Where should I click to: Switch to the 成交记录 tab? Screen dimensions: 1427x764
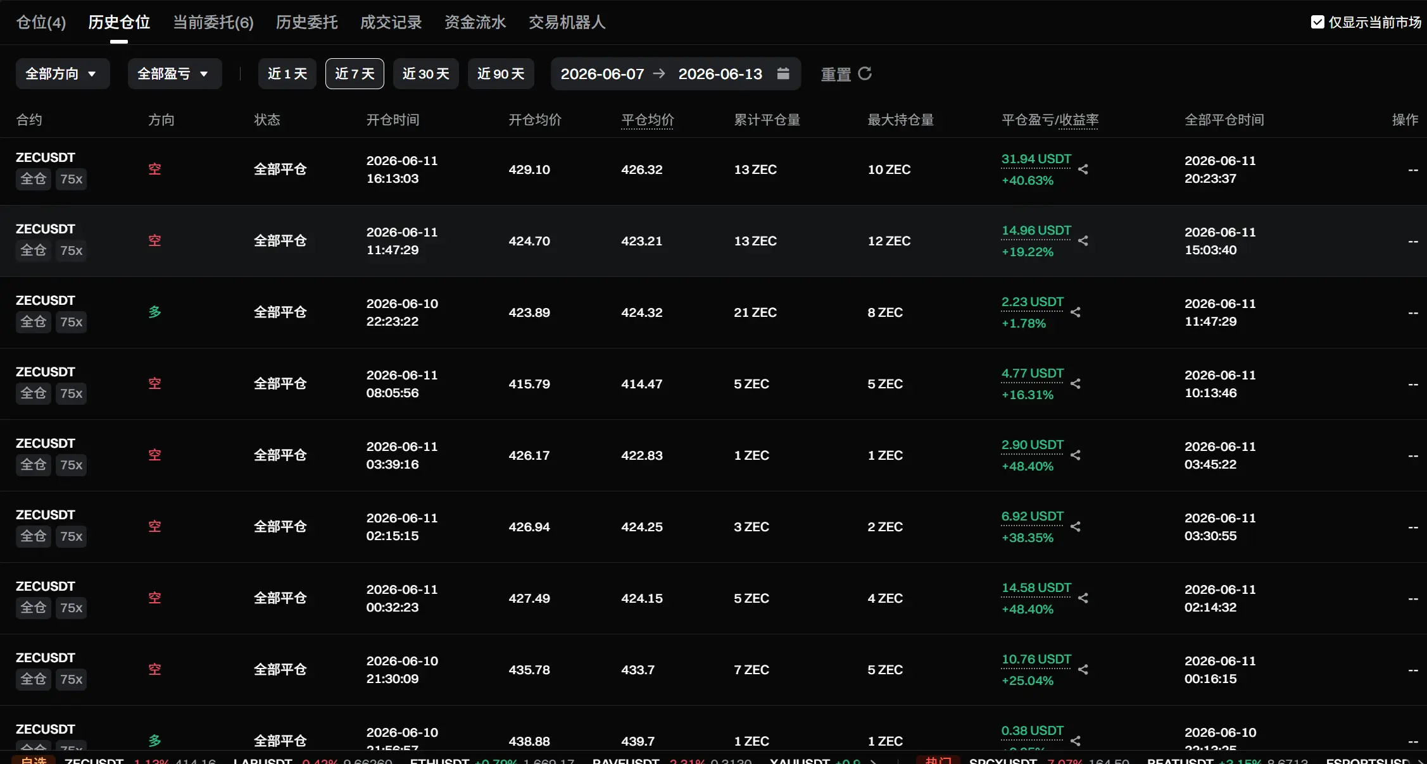pos(391,22)
